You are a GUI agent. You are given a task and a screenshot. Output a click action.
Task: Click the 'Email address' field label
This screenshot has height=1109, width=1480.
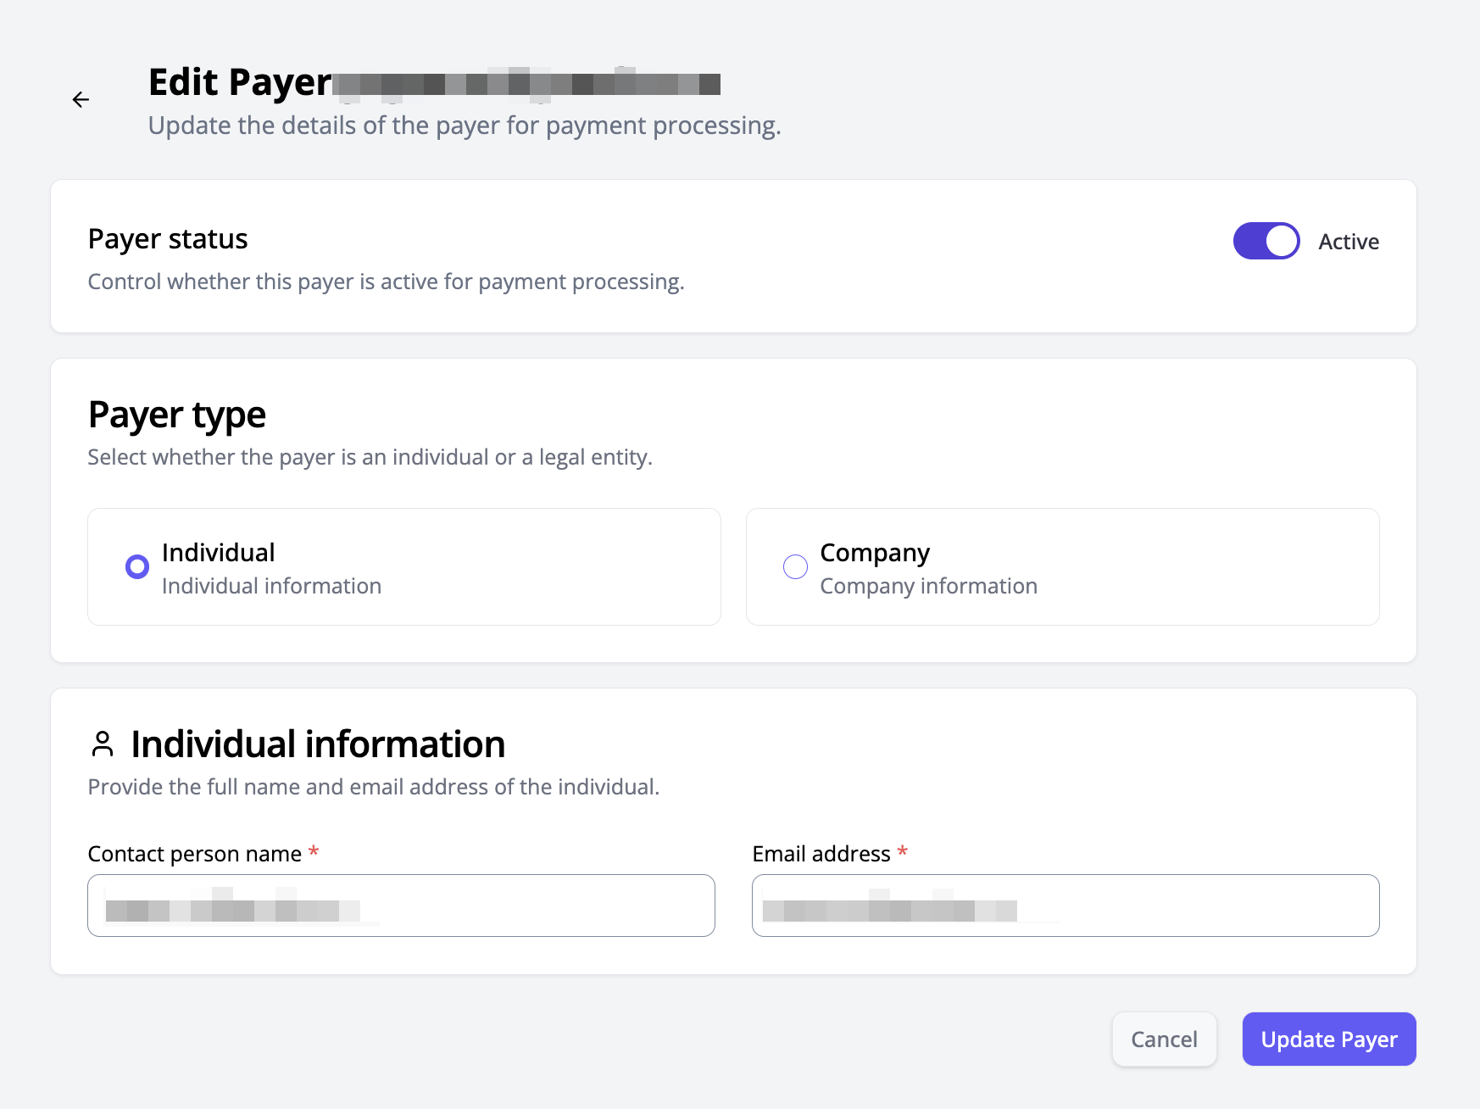[x=821, y=854]
